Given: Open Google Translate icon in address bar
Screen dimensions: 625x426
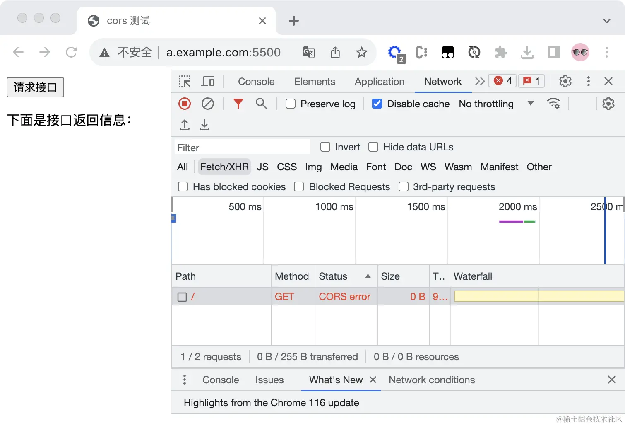Looking at the screenshot, I should coord(309,52).
